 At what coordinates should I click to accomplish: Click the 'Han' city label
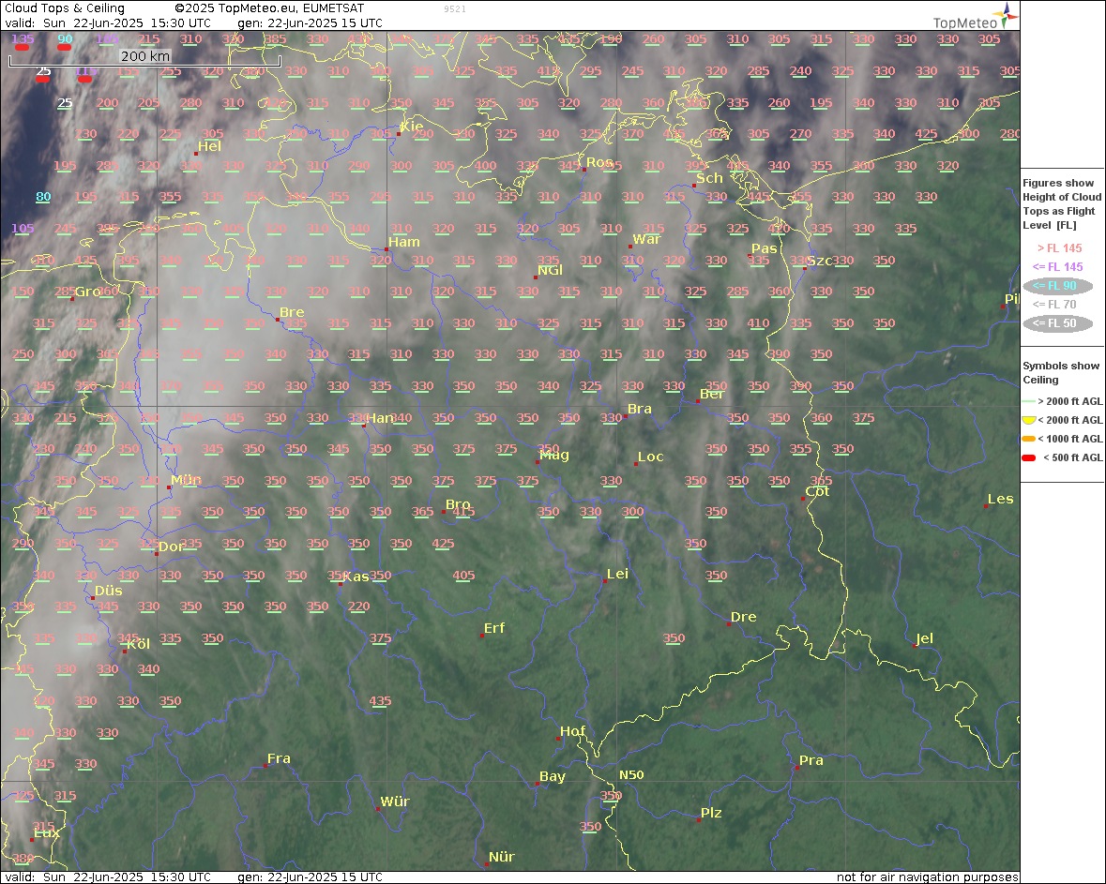click(380, 418)
